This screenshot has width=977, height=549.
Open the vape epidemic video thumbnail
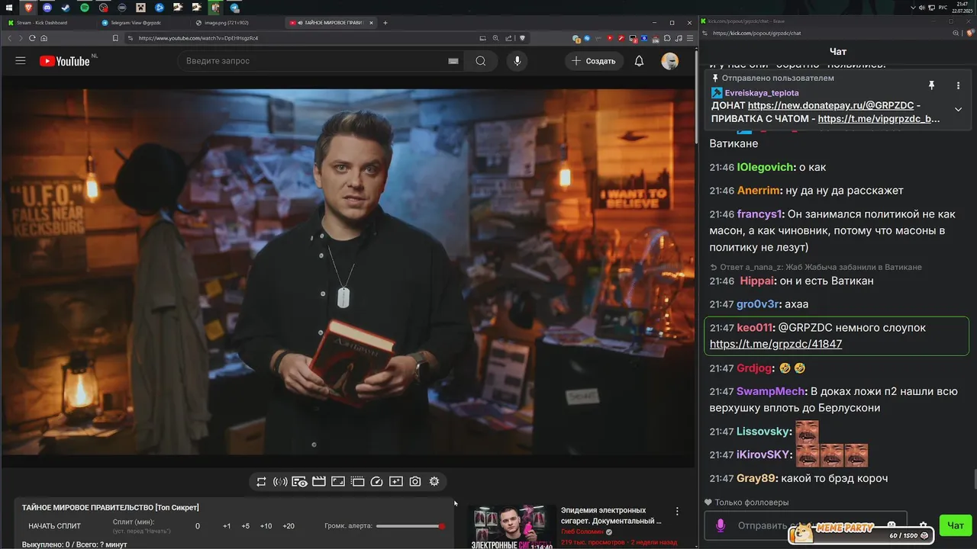(x=511, y=526)
